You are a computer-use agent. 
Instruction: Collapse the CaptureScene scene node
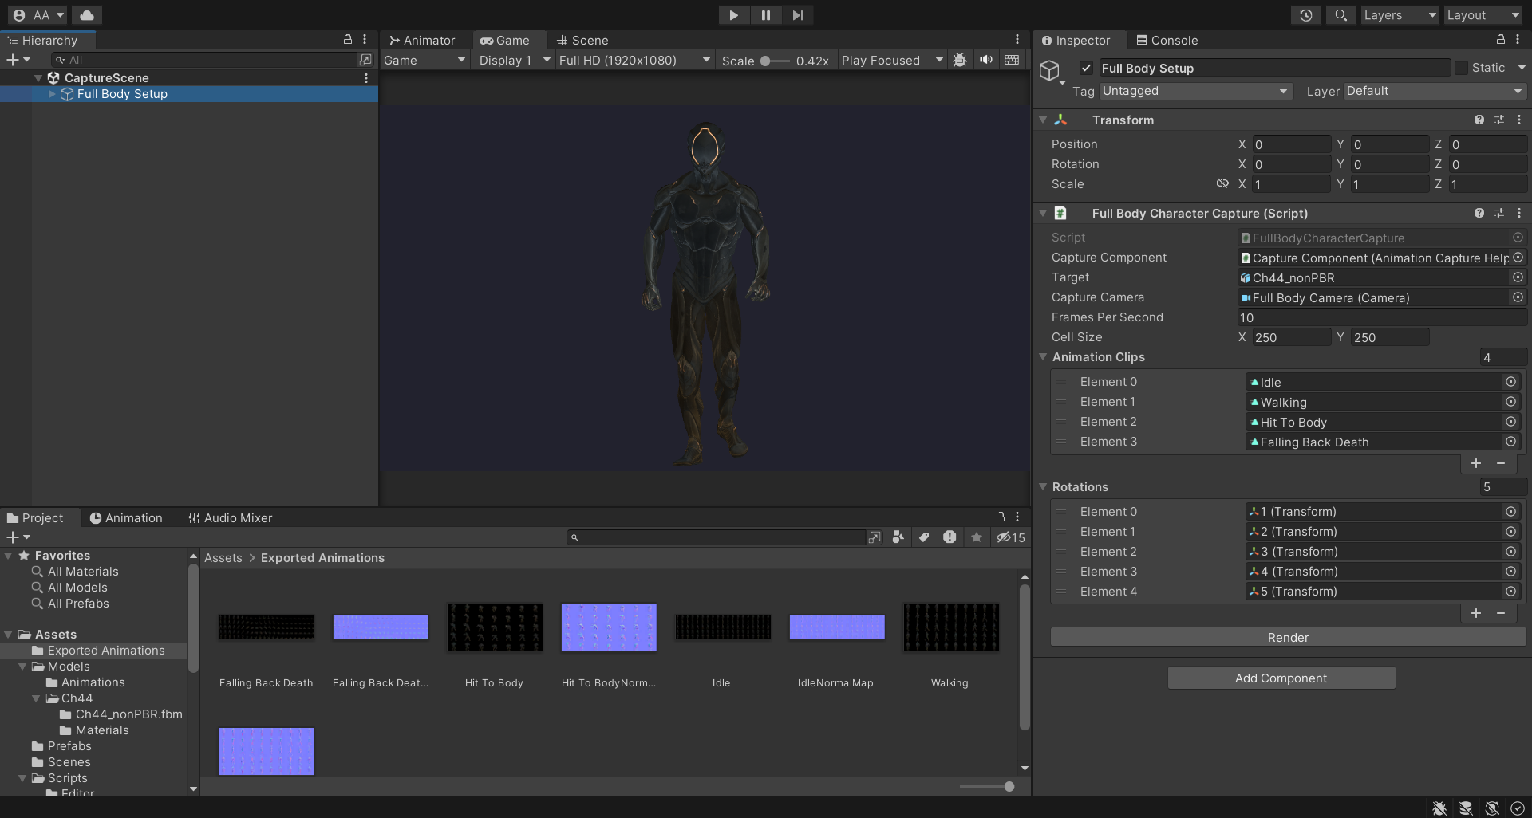tap(38, 78)
